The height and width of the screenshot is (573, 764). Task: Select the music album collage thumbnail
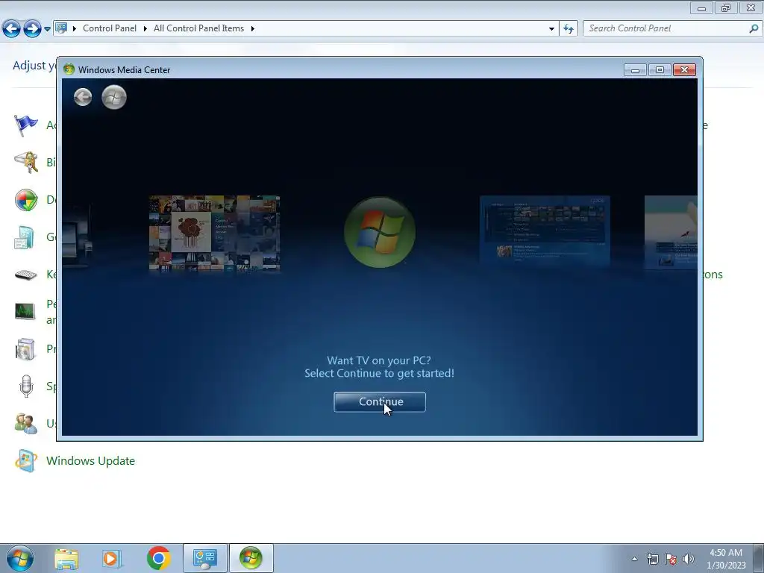(214, 233)
